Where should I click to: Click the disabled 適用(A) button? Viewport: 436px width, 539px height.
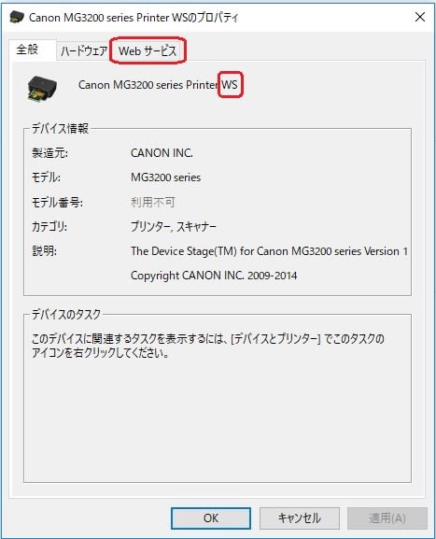point(387,518)
